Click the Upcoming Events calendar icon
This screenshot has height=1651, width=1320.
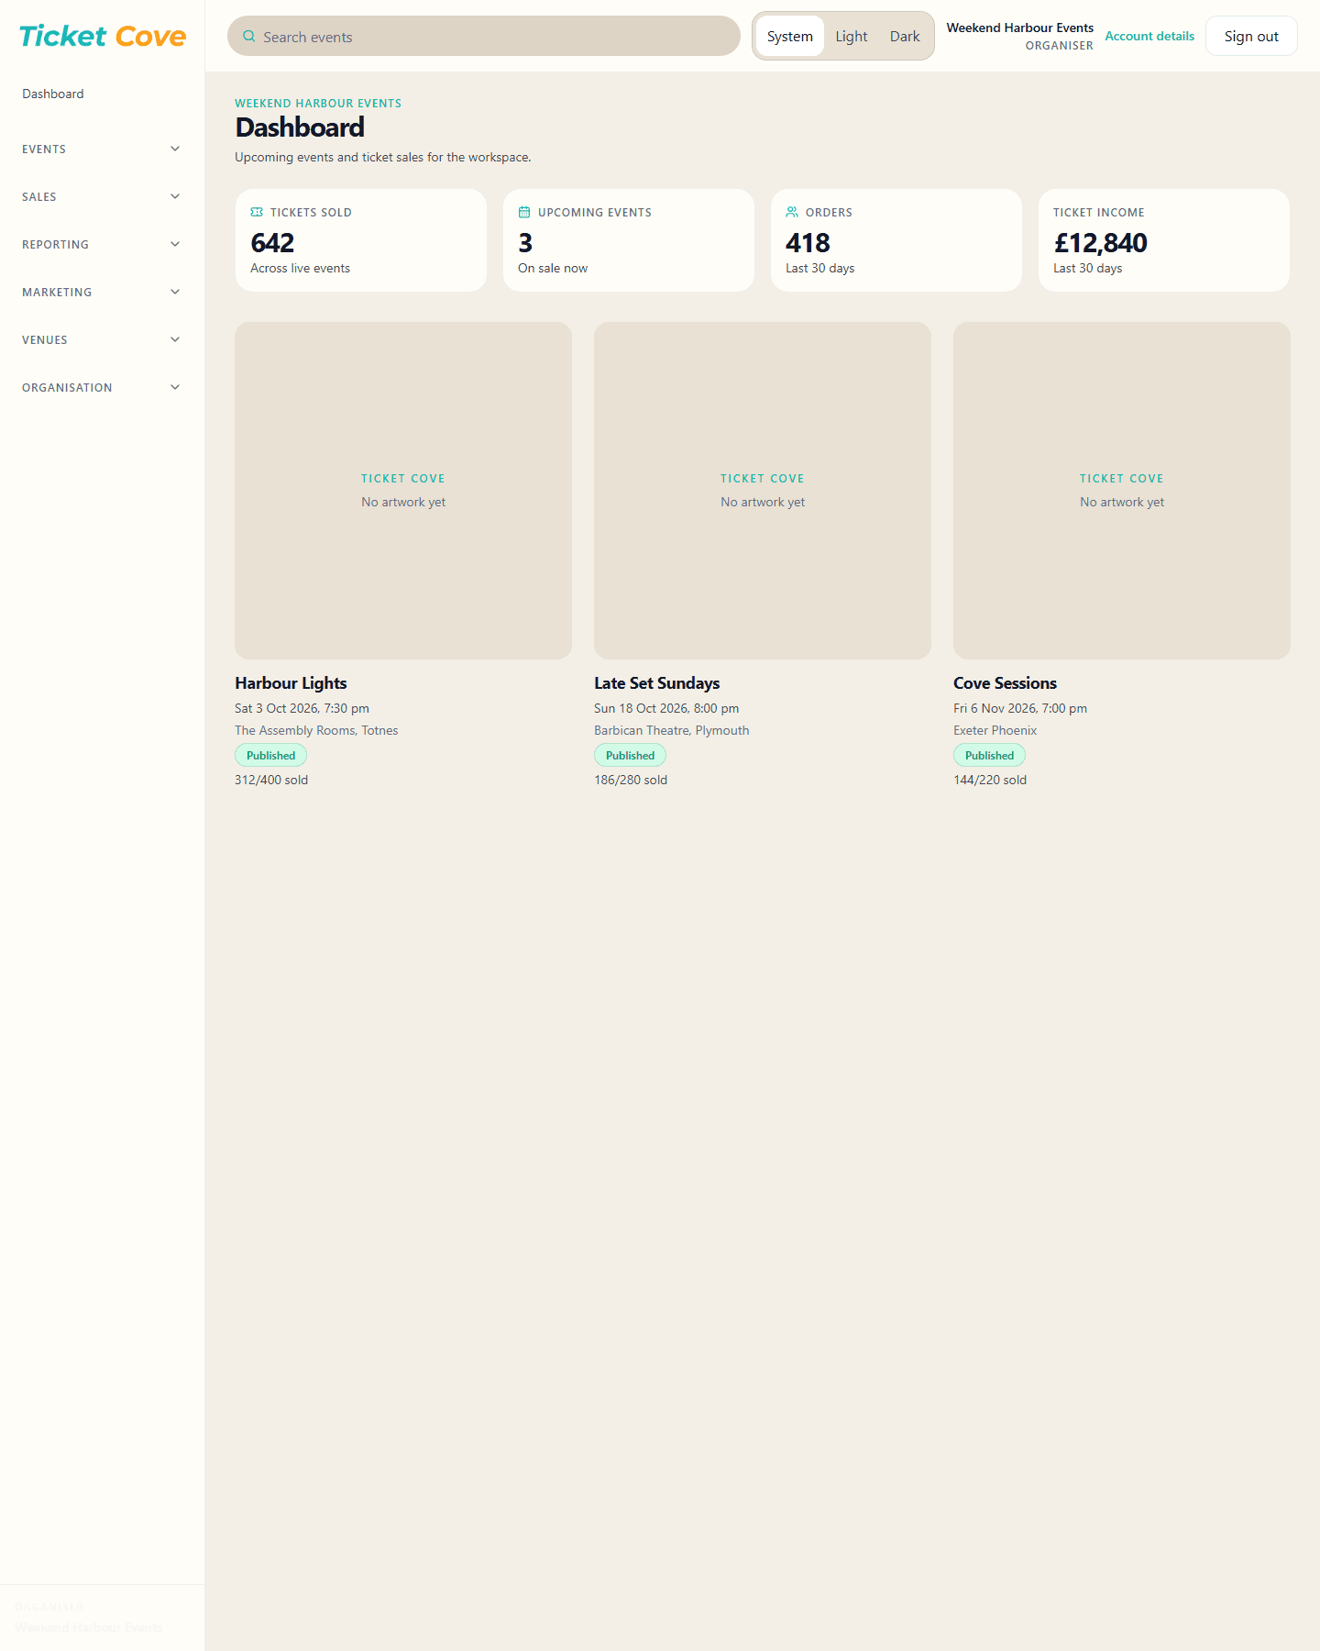(x=524, y=212)
